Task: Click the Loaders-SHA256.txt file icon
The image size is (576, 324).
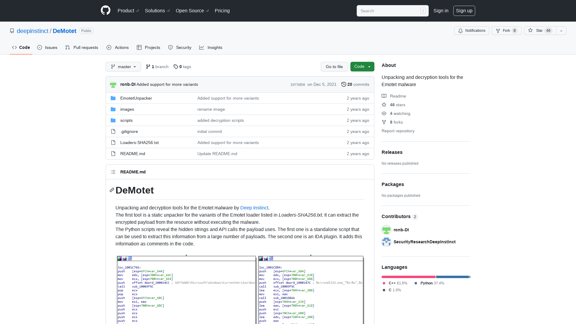Action: [x=113, y=143]
